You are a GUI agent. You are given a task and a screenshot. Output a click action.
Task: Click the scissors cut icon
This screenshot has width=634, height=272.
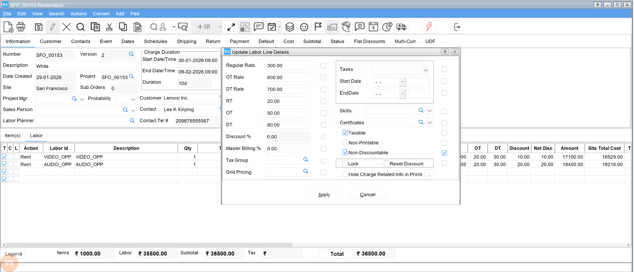click(x=109, y=27)
